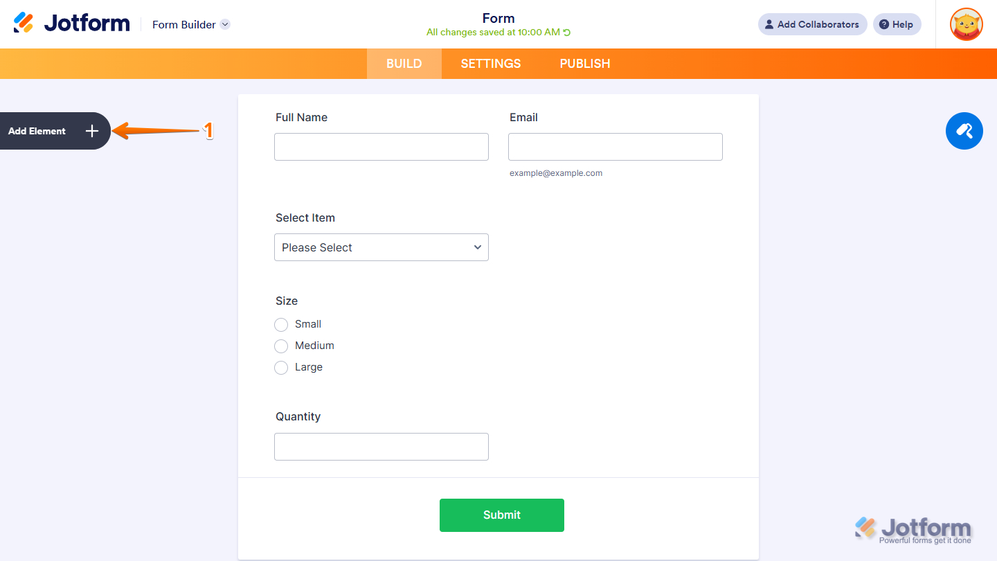997x561 pixels.
Task: Open the Please Select item dropdown
Action: (x=381, y=247)
